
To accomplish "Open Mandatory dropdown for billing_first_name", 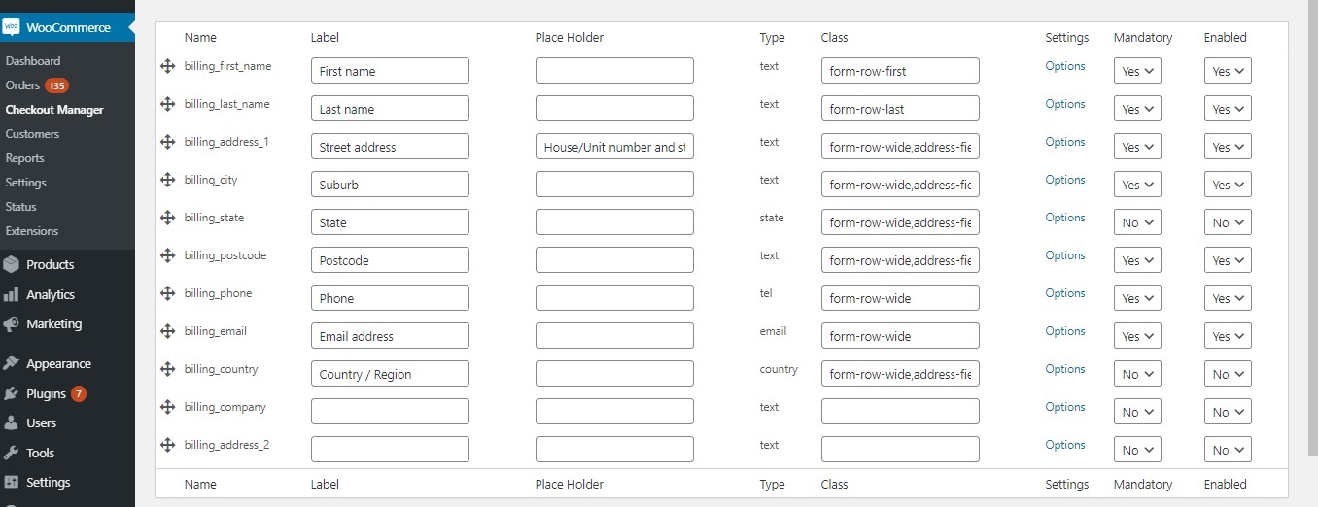I will click(x=1137, y=71).
